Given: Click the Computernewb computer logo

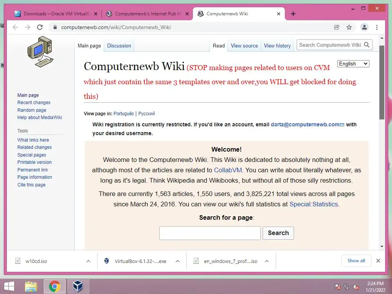Looking at the screenshot, I should click(41, 52).
